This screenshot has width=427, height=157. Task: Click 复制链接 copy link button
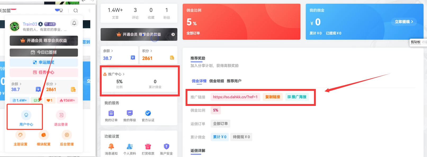pyautogui.click(x=273, y=97)
